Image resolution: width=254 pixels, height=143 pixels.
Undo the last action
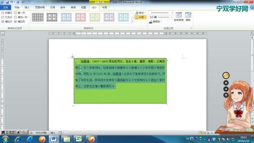pos(12,2)
